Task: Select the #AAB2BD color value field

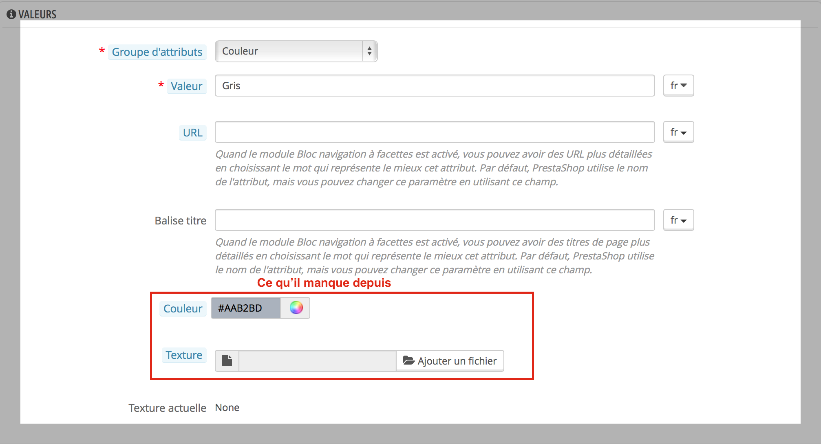Action: click(245, 308)
